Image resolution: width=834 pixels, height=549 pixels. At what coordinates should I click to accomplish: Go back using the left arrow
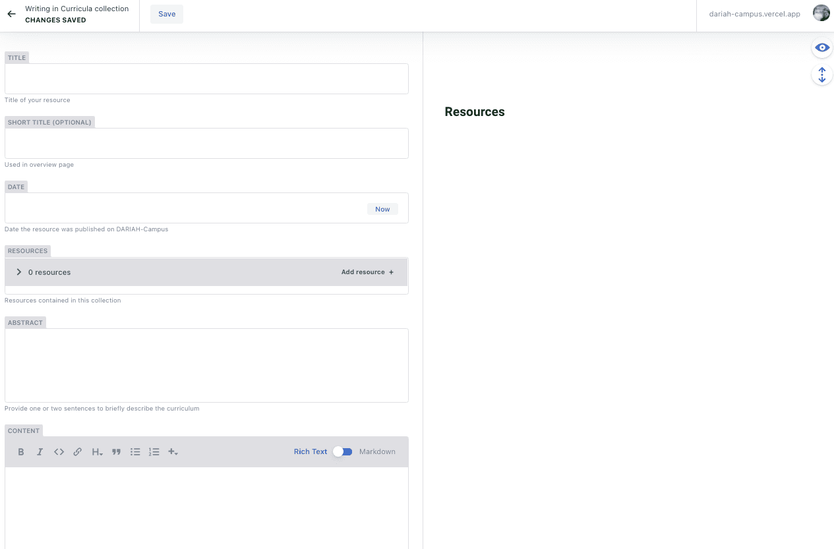(11, 14)
